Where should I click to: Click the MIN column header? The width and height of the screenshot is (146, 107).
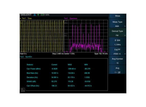[x=86, y=65]
